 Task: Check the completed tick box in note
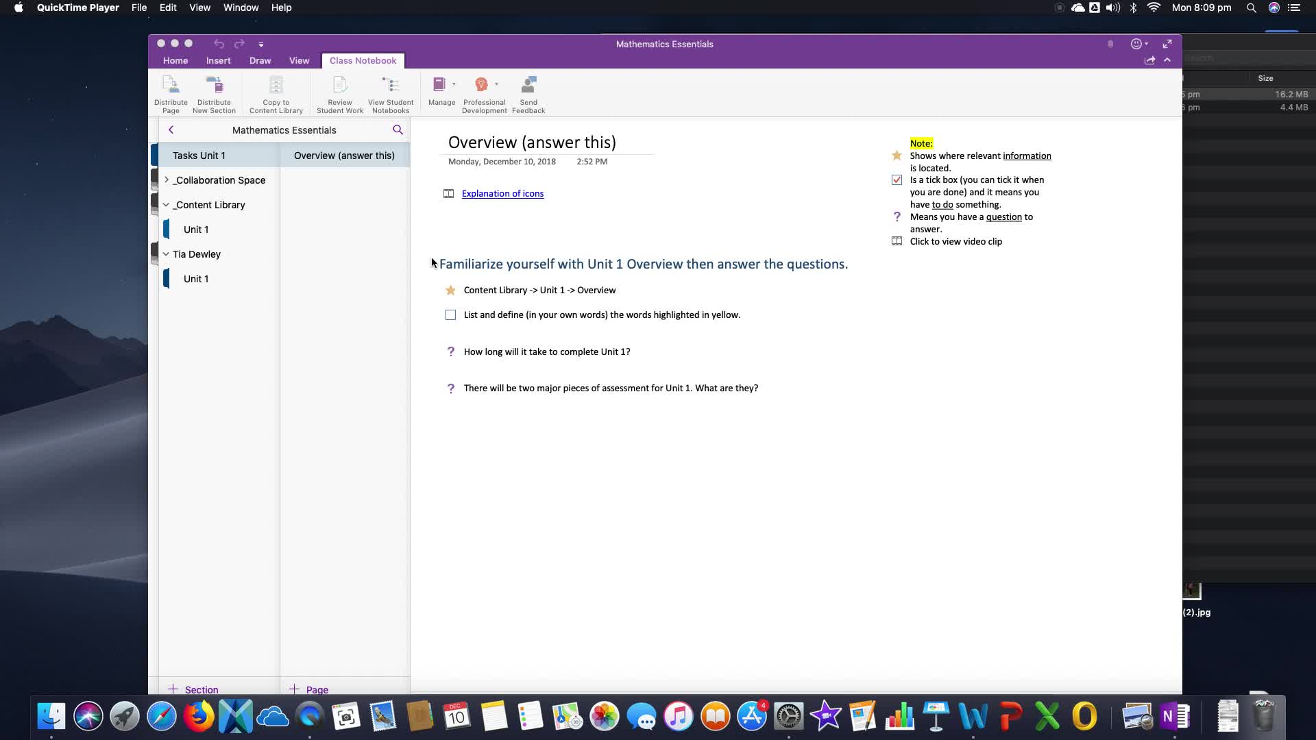(x=897, y=180)
